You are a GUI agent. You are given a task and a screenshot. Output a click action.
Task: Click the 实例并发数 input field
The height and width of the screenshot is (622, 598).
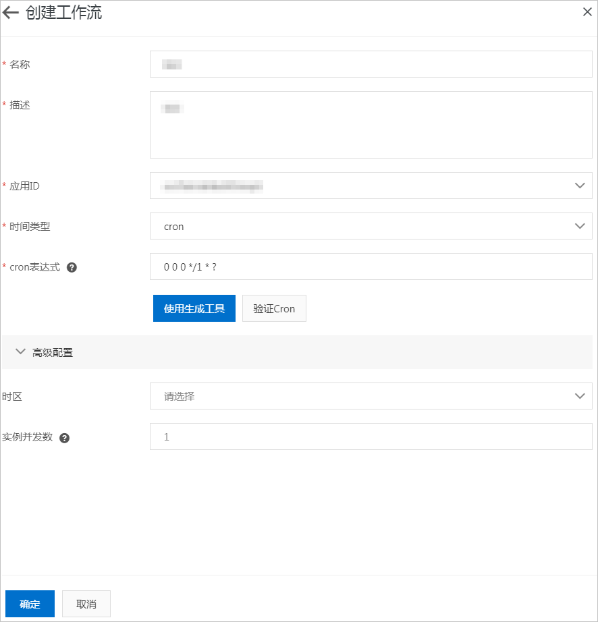click(x=371, y=436)
